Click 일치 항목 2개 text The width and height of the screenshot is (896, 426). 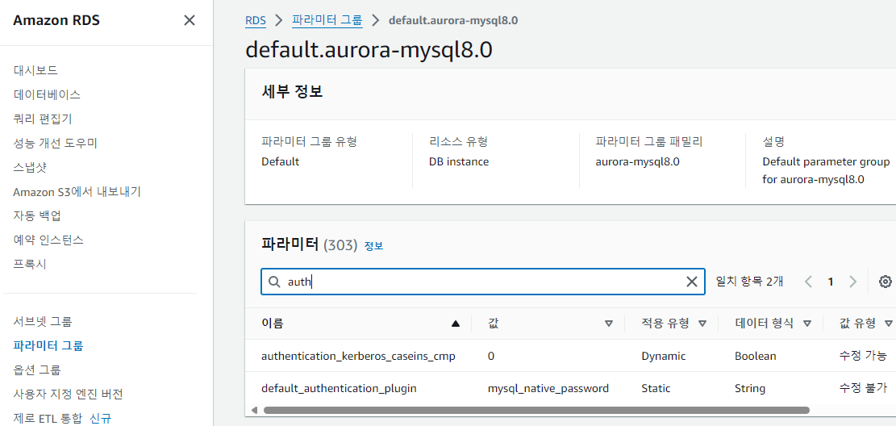(749, 282)
